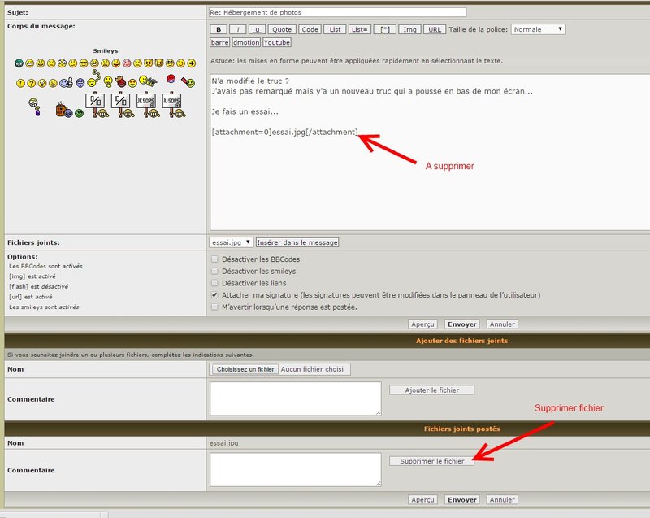Screen dimensions: 650x518
Task: Insert the question mark smiley
Action: [32, 83]
